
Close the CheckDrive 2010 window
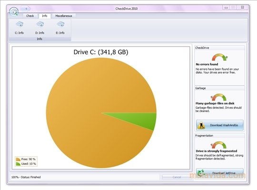pos(243,8)
